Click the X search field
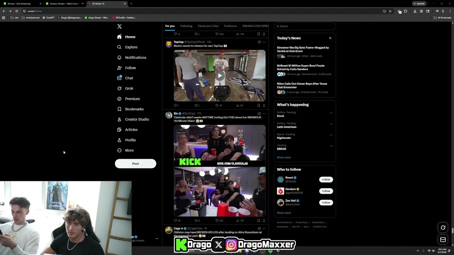Viewport: 454px width, 255px height. (x=305, y=26)
